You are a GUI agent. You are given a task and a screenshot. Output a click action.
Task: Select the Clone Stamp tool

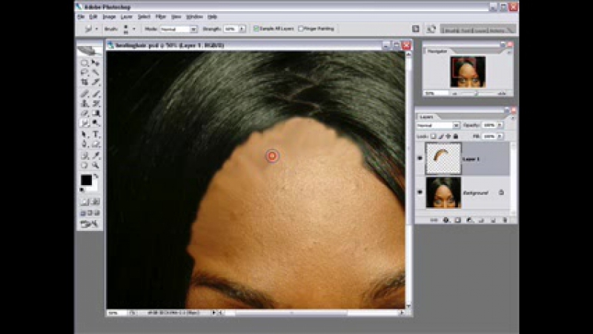pos(85,103)
